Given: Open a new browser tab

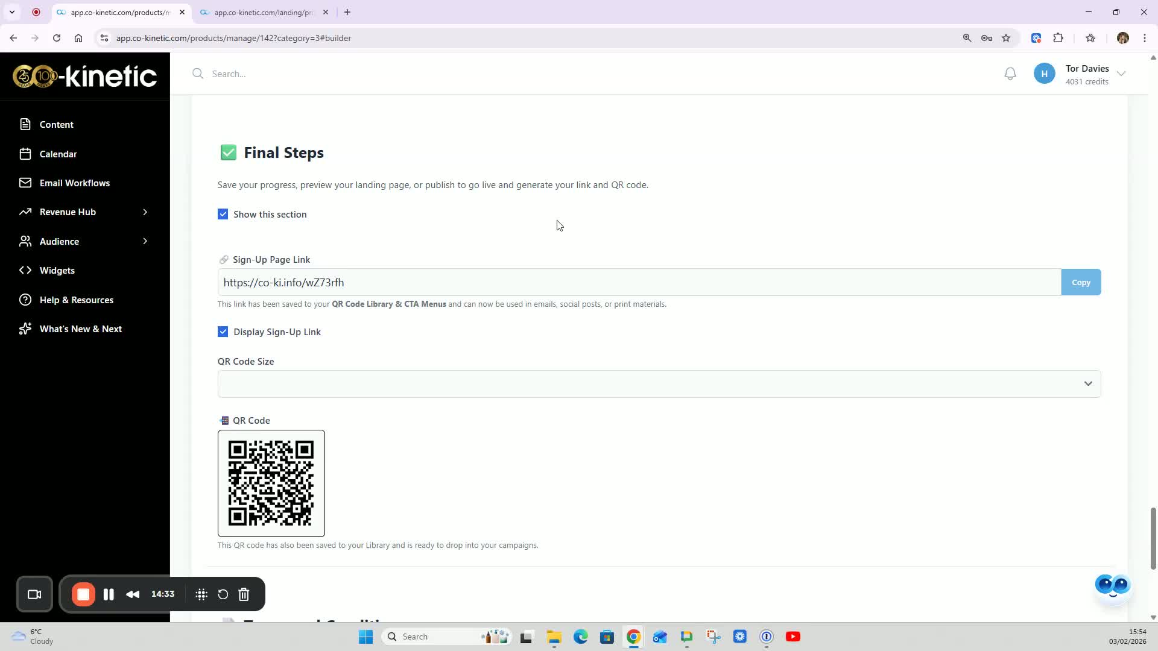Looking at the screenshot, I should (347, 12).
